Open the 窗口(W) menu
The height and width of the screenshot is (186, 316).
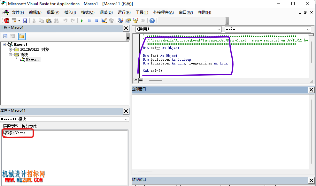coord(186,12)
